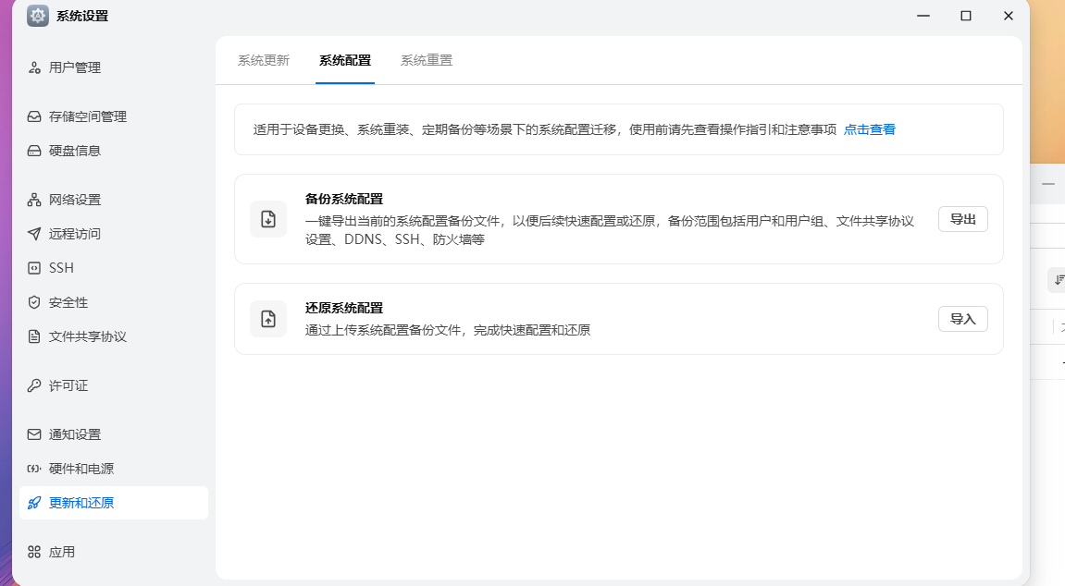Viewport: 1065px width, 586px height.
Task: Select 硬件和电源 in the sidebar
Action: point(114,469)
